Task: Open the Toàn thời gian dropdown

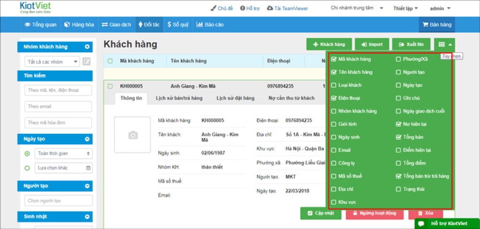Action: coord(64,154)
